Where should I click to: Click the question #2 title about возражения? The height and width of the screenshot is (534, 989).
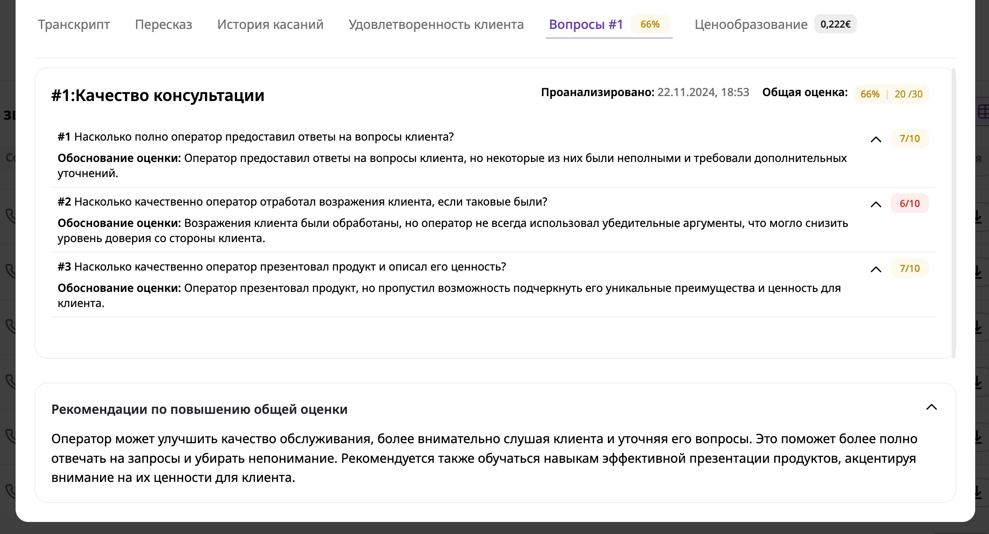point(302,202)
